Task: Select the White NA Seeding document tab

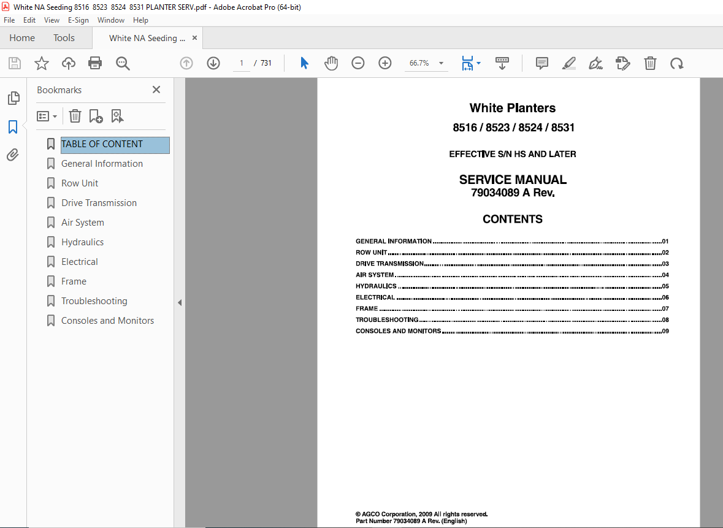Action: 147,38
